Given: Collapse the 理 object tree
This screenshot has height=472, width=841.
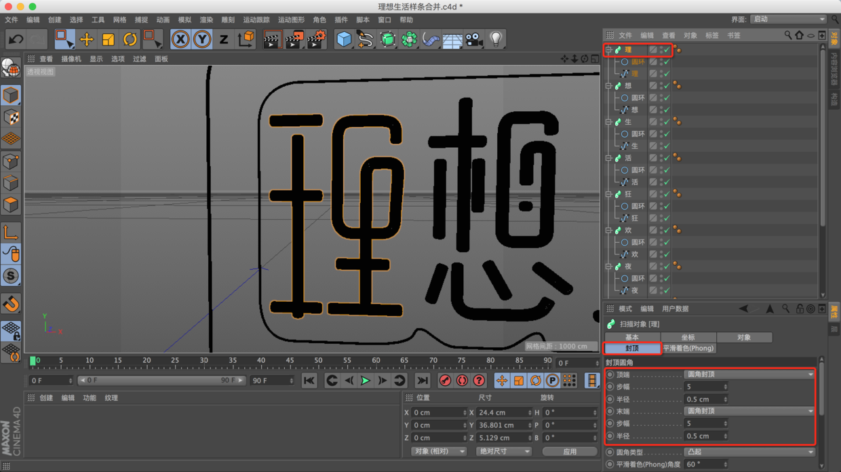Looking at the screenshot, I should point(608,50).
